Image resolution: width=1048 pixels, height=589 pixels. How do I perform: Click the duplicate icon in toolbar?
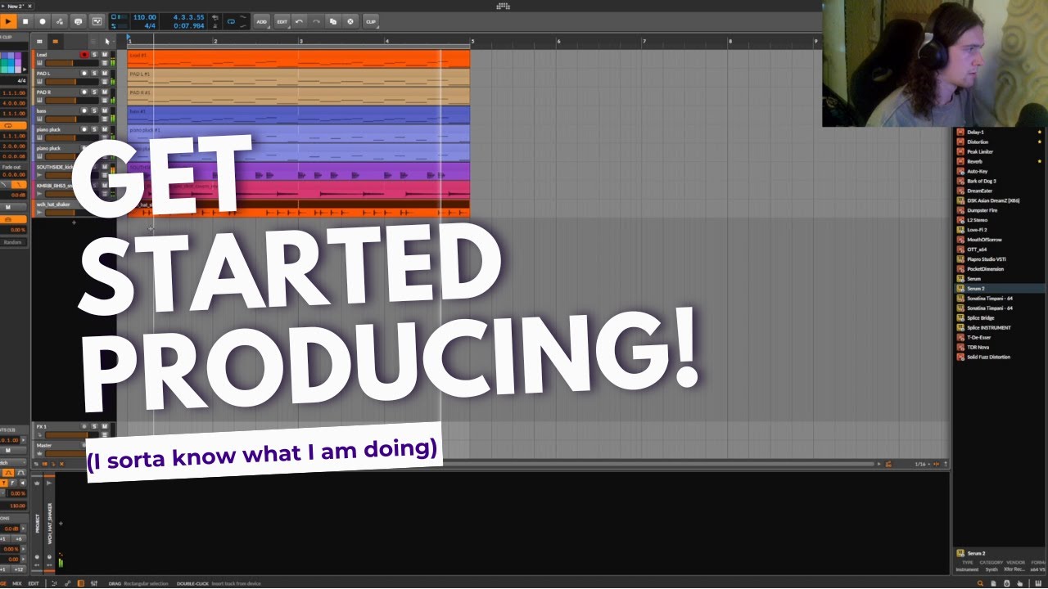pos(333,20)
